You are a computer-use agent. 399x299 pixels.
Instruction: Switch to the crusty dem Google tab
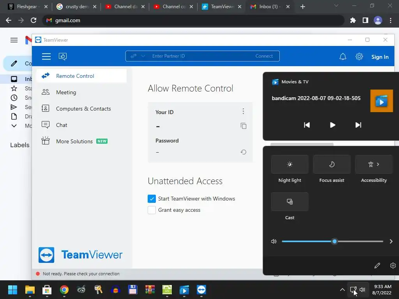coord(76,7)
